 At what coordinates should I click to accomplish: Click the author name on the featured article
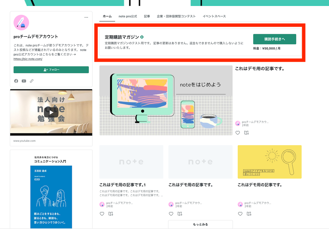coord(255,122)
